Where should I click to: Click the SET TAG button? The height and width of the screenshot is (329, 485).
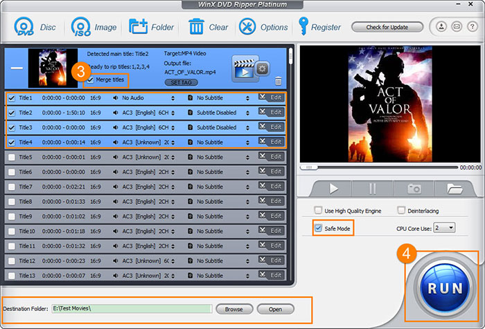click(x=182, y=82)
